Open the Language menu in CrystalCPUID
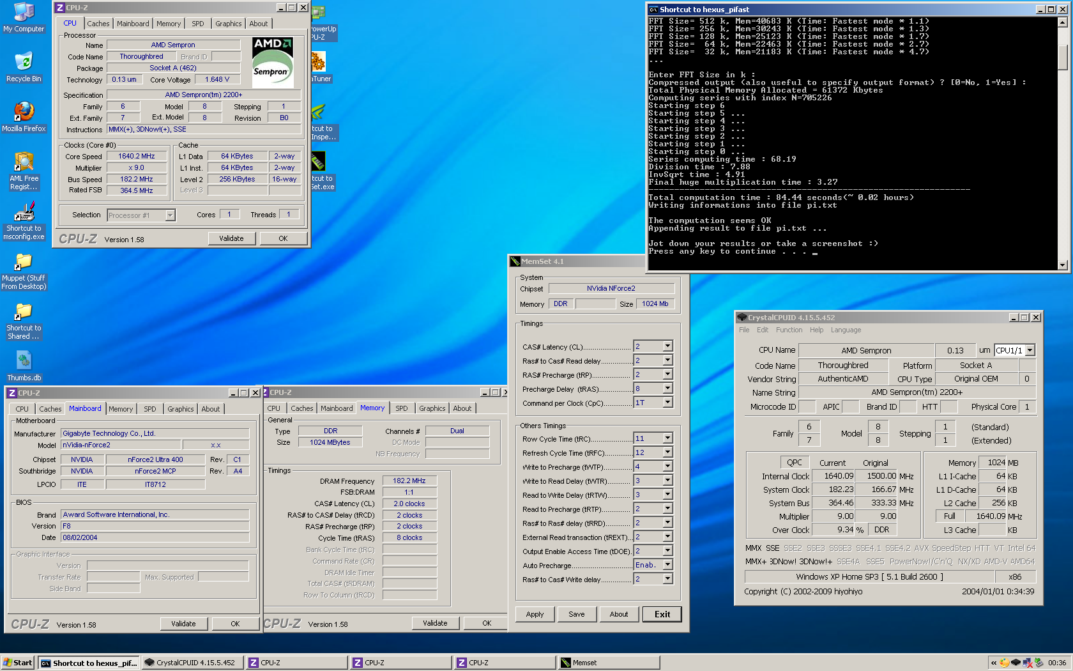Image resolution: width=1073 pixels, height=671 pixels. point(846,330)
